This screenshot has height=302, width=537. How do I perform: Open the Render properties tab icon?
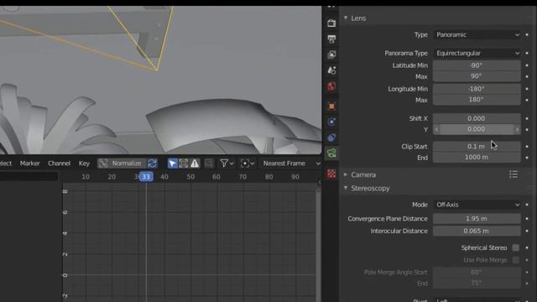coord(331,23)
